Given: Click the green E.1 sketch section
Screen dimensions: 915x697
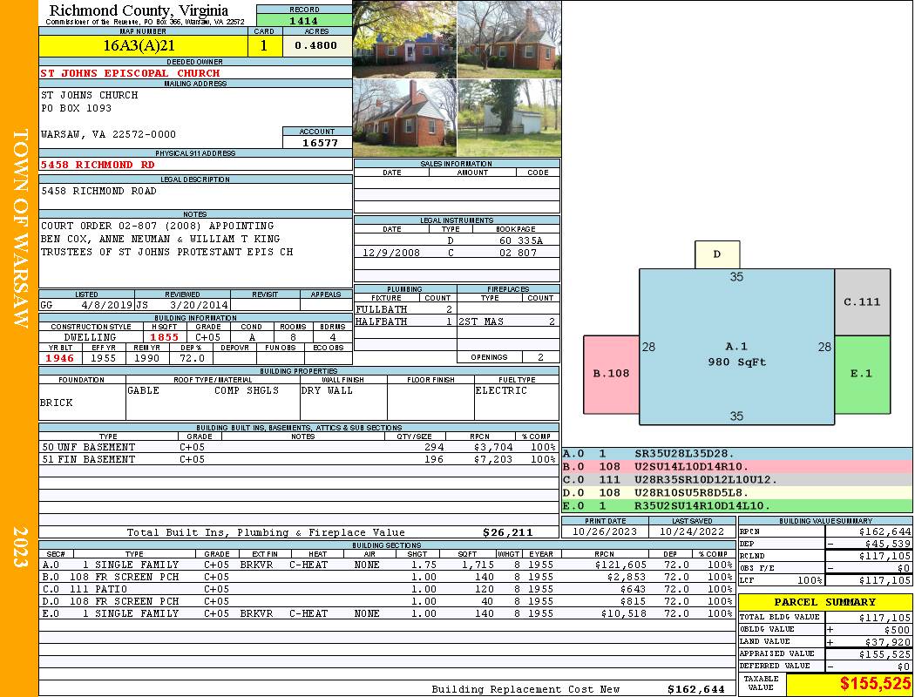Looking at the screenshot, I should 862,374.
